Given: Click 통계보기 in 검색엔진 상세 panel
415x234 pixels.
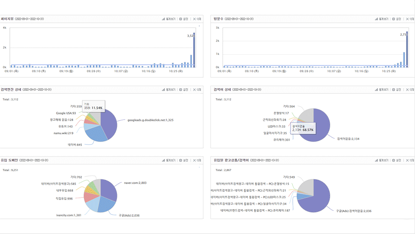Looking at the screenshot, I should (x=169, y=89).
